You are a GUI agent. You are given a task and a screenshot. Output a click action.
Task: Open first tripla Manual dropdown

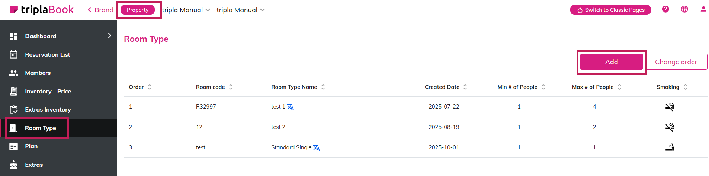click(186, 10)
